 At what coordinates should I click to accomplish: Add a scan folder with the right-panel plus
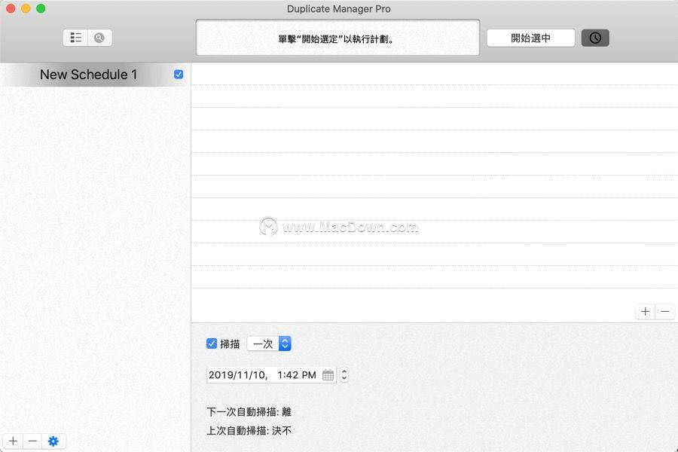[645, 311]
